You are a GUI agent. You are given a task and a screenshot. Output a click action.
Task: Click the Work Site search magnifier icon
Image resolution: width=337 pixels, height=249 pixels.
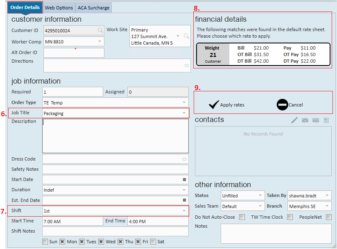pos(186,36)
